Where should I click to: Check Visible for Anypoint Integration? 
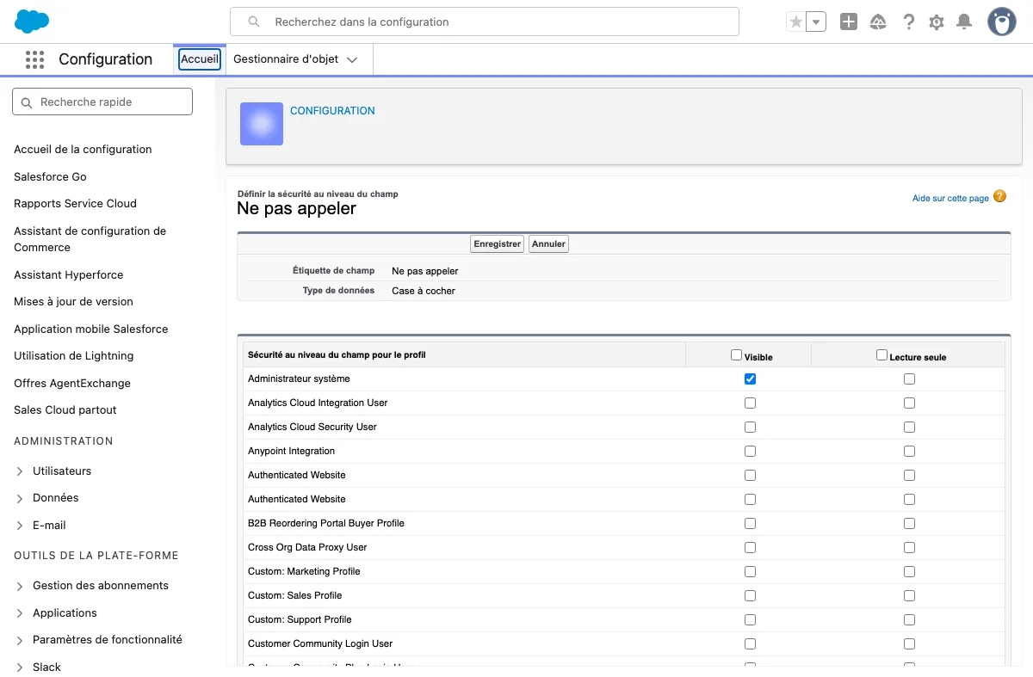[750, 451]
